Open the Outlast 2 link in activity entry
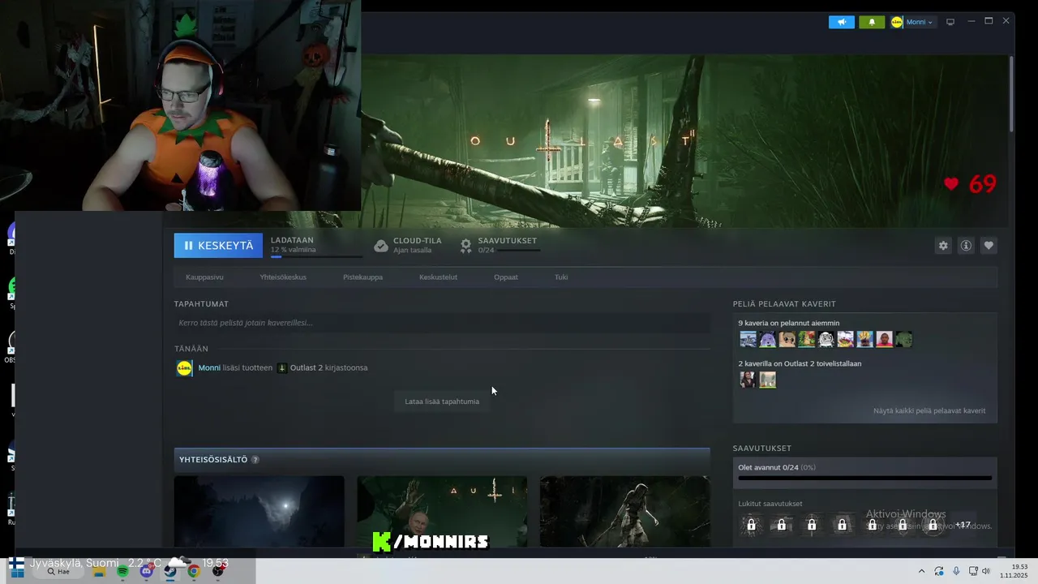 (307, 367)
